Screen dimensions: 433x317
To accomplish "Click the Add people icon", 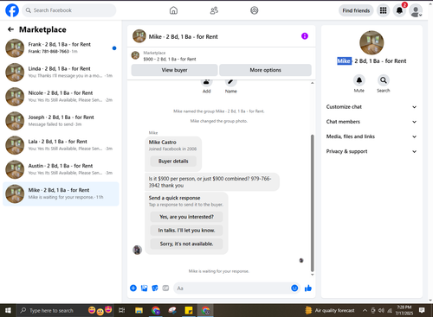I will click(x=206, y=82).
